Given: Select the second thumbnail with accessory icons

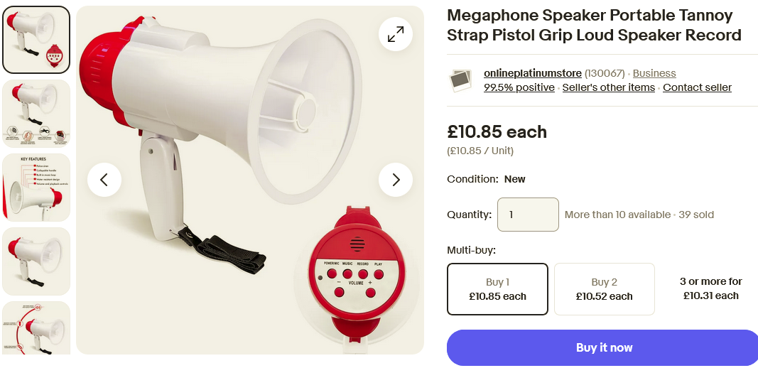Looking at the screenshot, I should coord(36,114).
